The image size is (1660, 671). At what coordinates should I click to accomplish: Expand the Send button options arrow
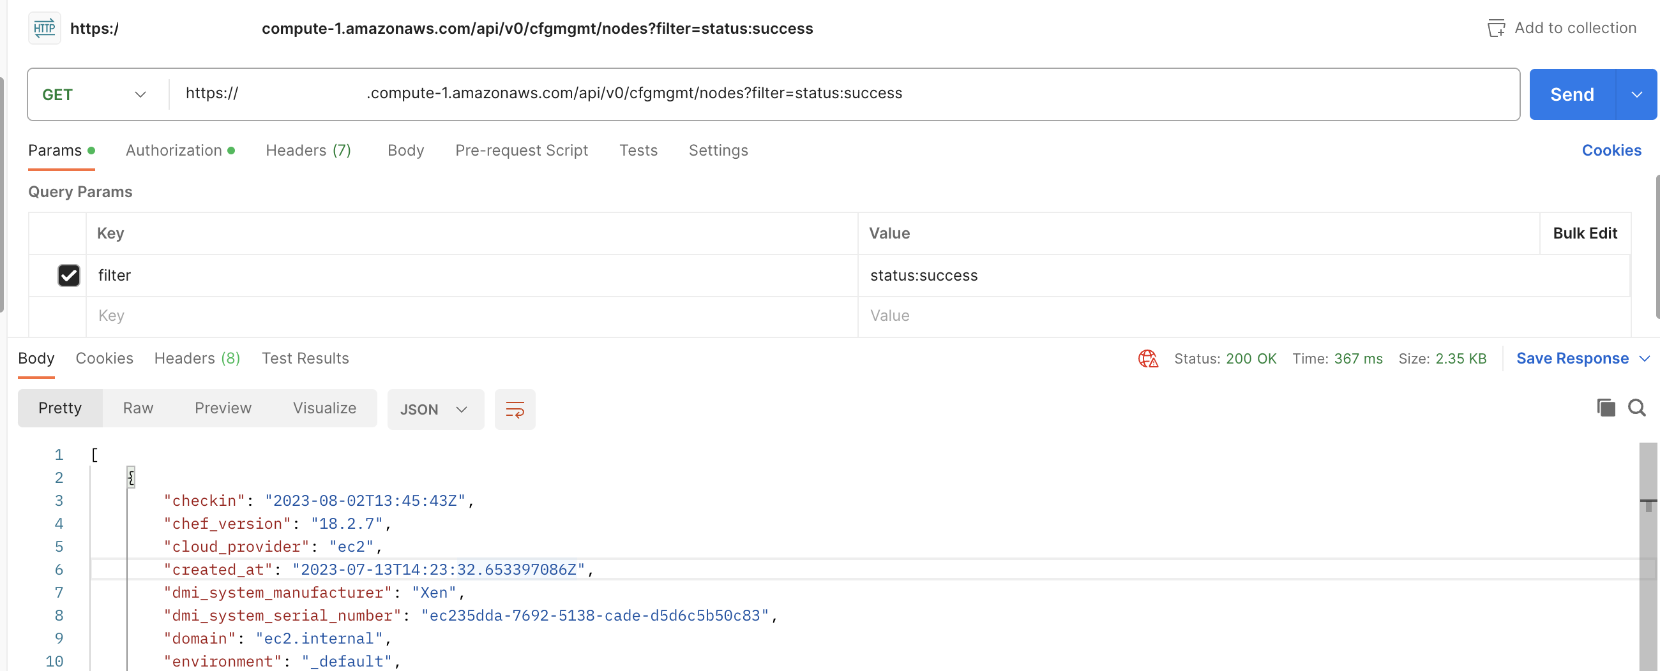(x=1636, y=94)
